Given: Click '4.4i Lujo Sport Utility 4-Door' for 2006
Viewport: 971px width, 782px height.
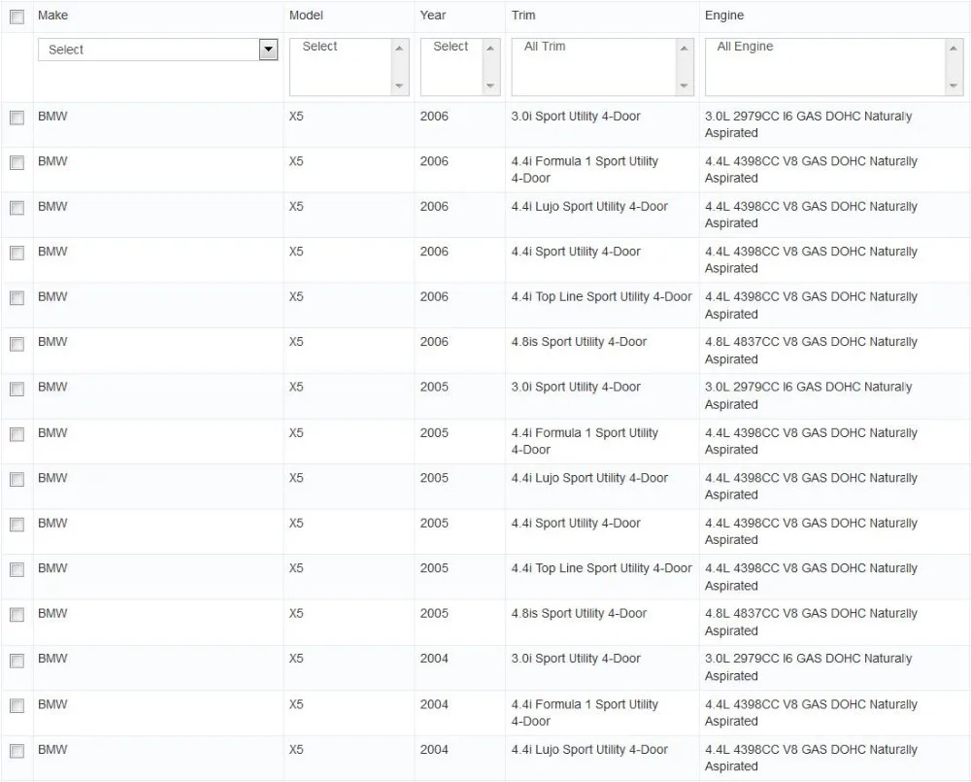Looking at the screenshot, I should pos(589,207).
